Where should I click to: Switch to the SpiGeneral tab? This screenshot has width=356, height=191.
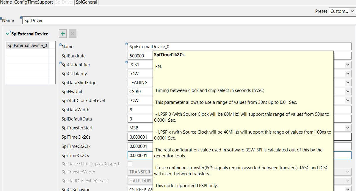coord(86,2)
